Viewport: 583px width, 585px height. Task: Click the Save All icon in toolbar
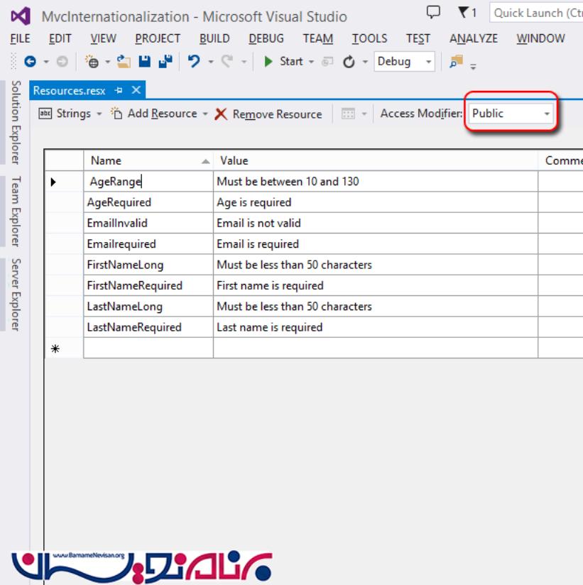click(x=165, y=62)
